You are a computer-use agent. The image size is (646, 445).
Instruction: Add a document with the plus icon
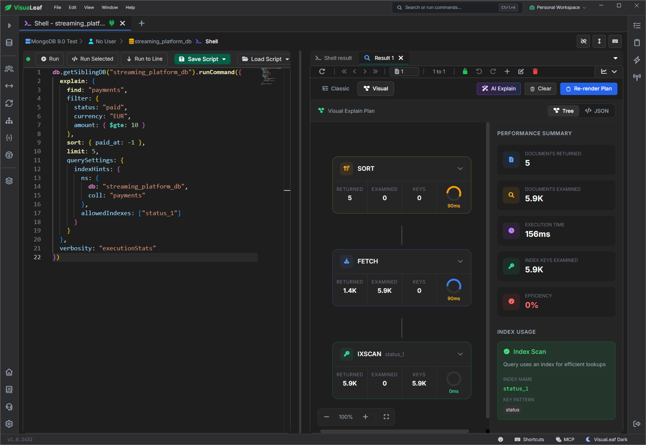507,71
